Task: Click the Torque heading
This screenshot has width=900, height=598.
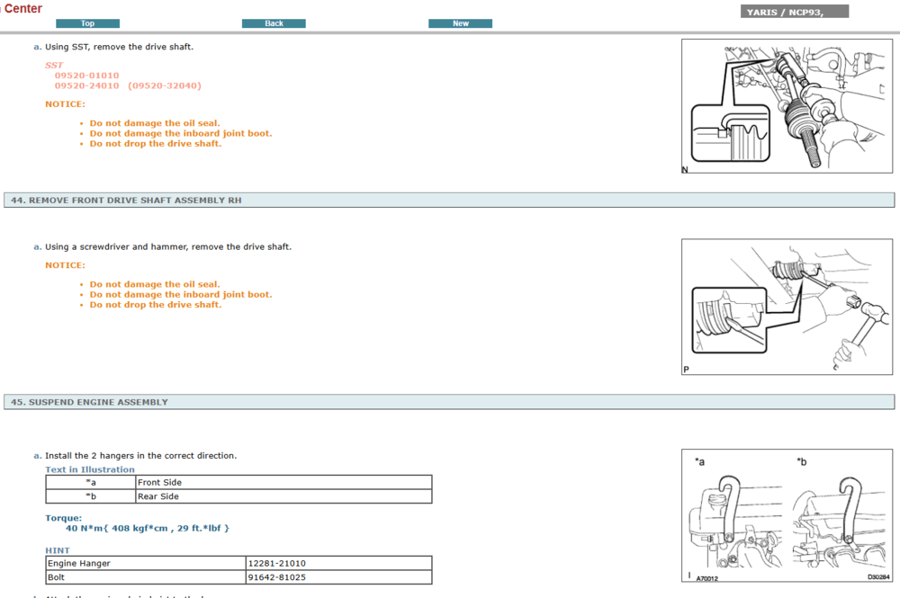Action: pos(63,518)
